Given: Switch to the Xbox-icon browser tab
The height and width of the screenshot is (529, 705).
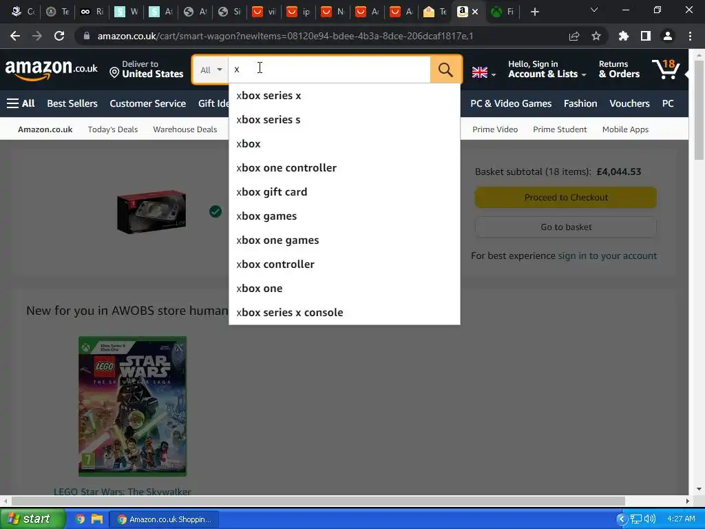Looking at the screenshot, I should (x=502, y=12).
